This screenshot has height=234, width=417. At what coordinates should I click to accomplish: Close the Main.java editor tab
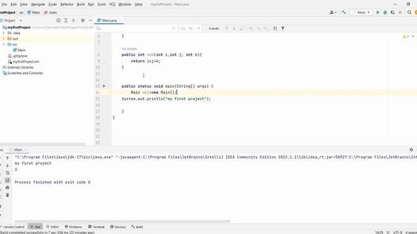click(x=120, y=20)
